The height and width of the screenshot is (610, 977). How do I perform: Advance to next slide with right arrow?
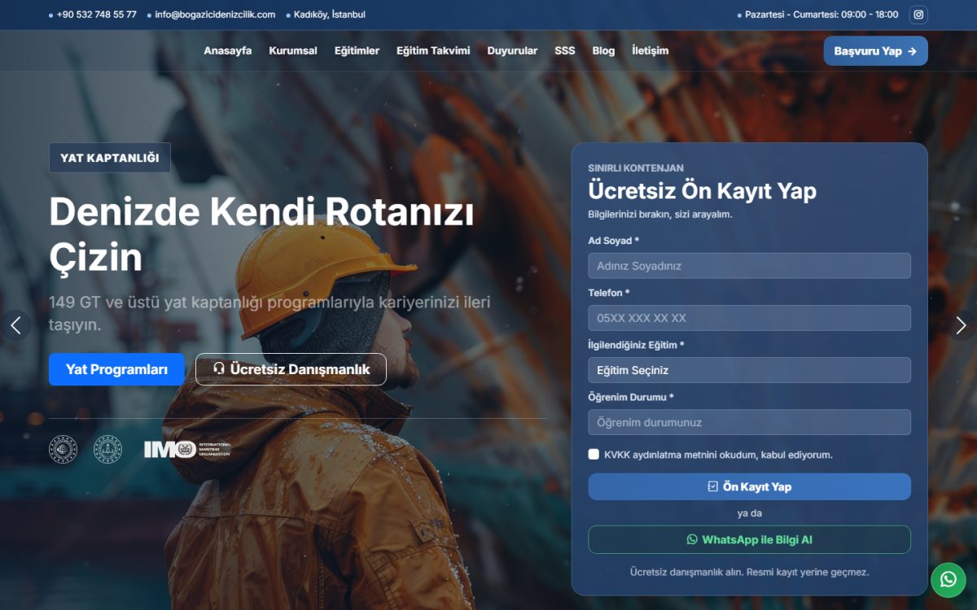coord(961,325)
